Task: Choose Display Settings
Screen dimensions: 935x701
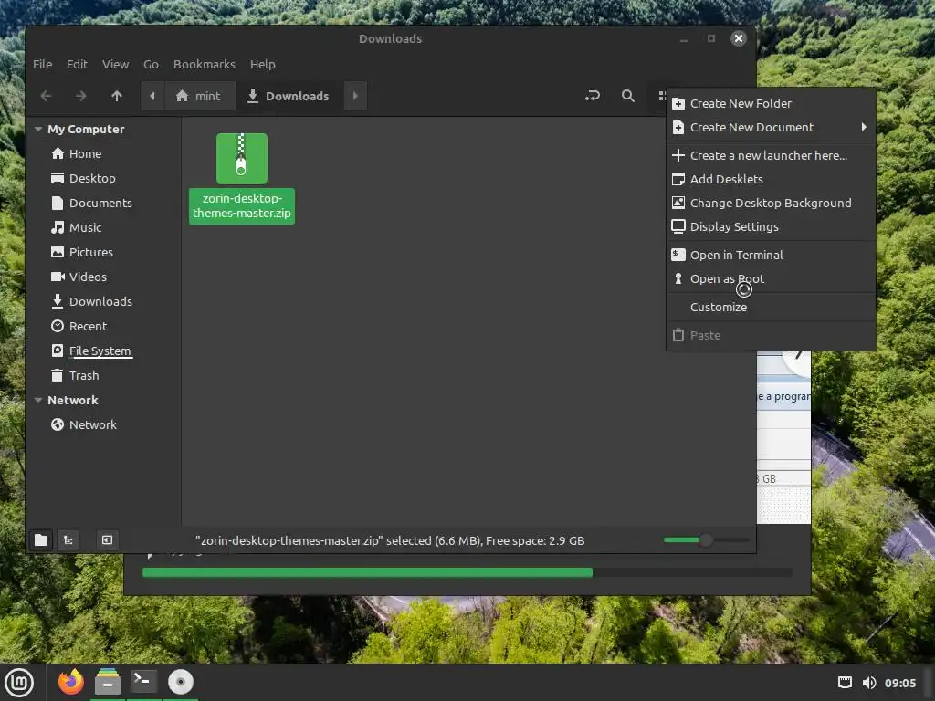Action: [x=771, y=227]
